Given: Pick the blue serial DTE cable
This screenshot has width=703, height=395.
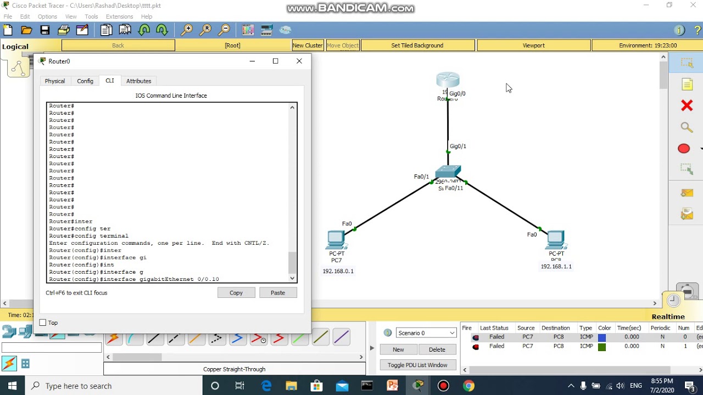Looking at the screenshot, I should pyautogui.click(x=237, y=339).
